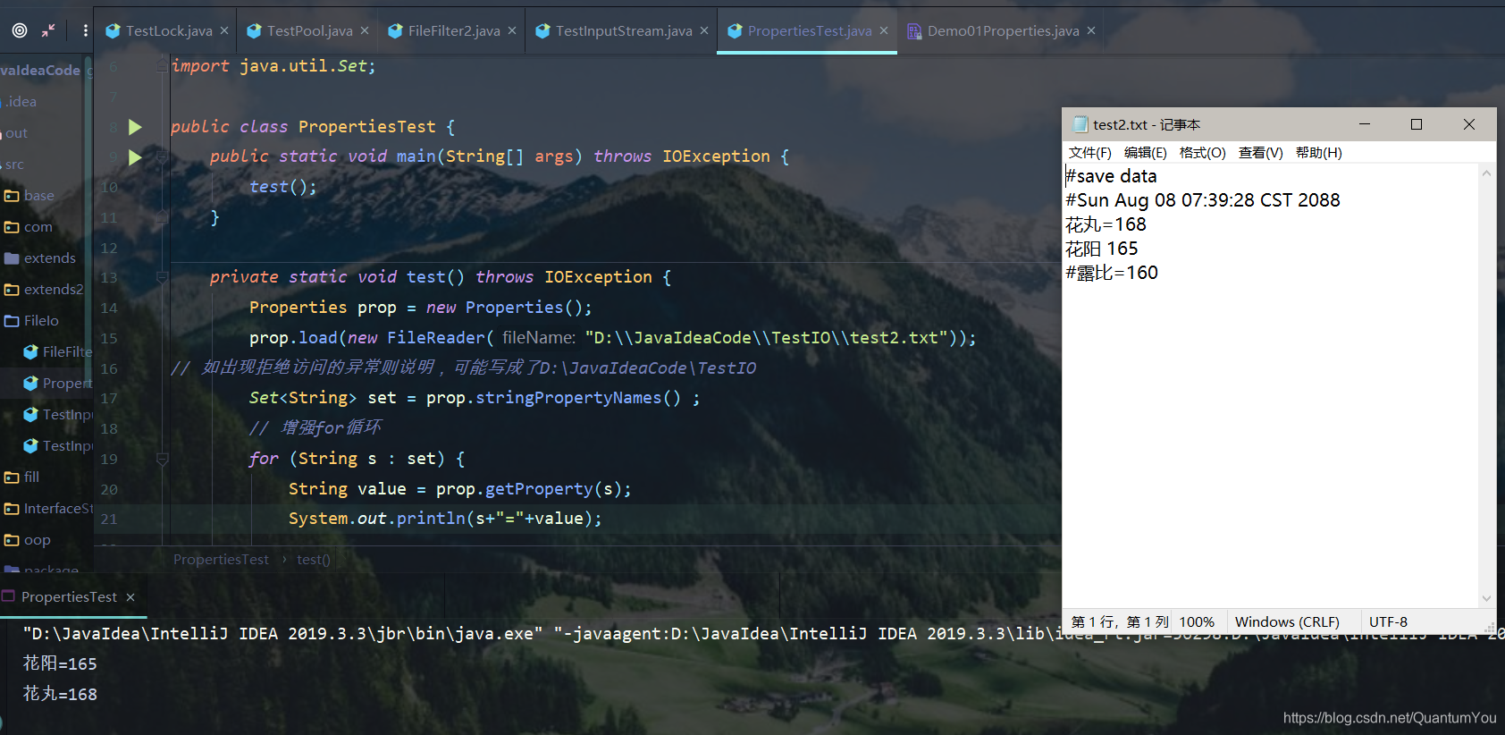Open 帮助(H) menu in Notepad
Viewport: 1505px width, 735px height.
[1319, 153]
